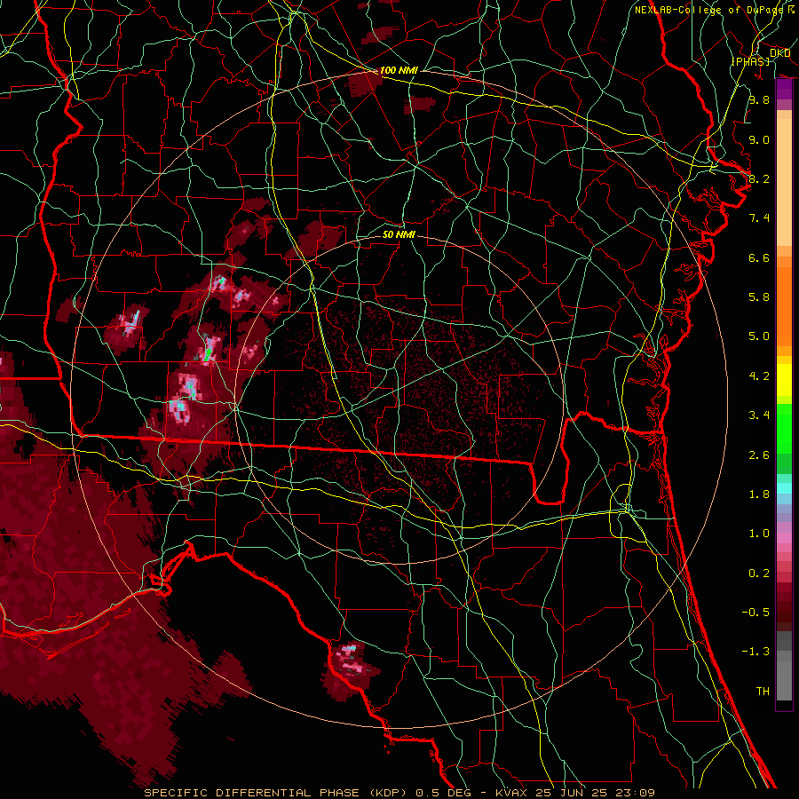The height and width of the screenshot is (799, 799).
Task: Click the 5.8 value on the color scale
Action: click(759, 297)
